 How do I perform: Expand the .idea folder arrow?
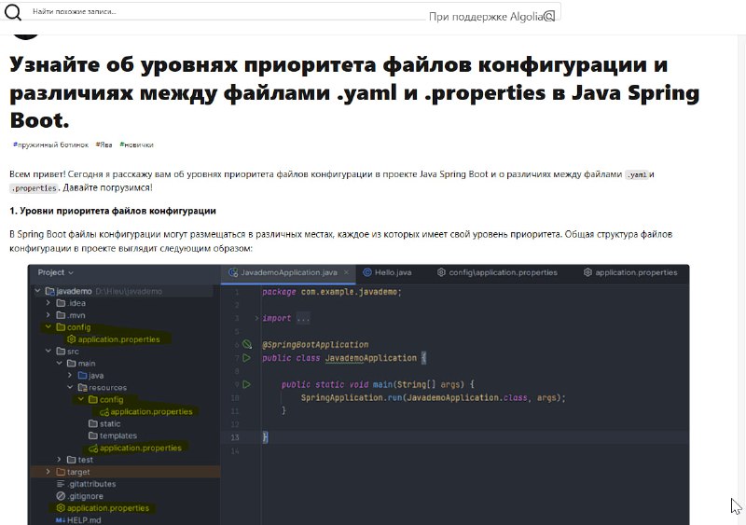(48, 303)
